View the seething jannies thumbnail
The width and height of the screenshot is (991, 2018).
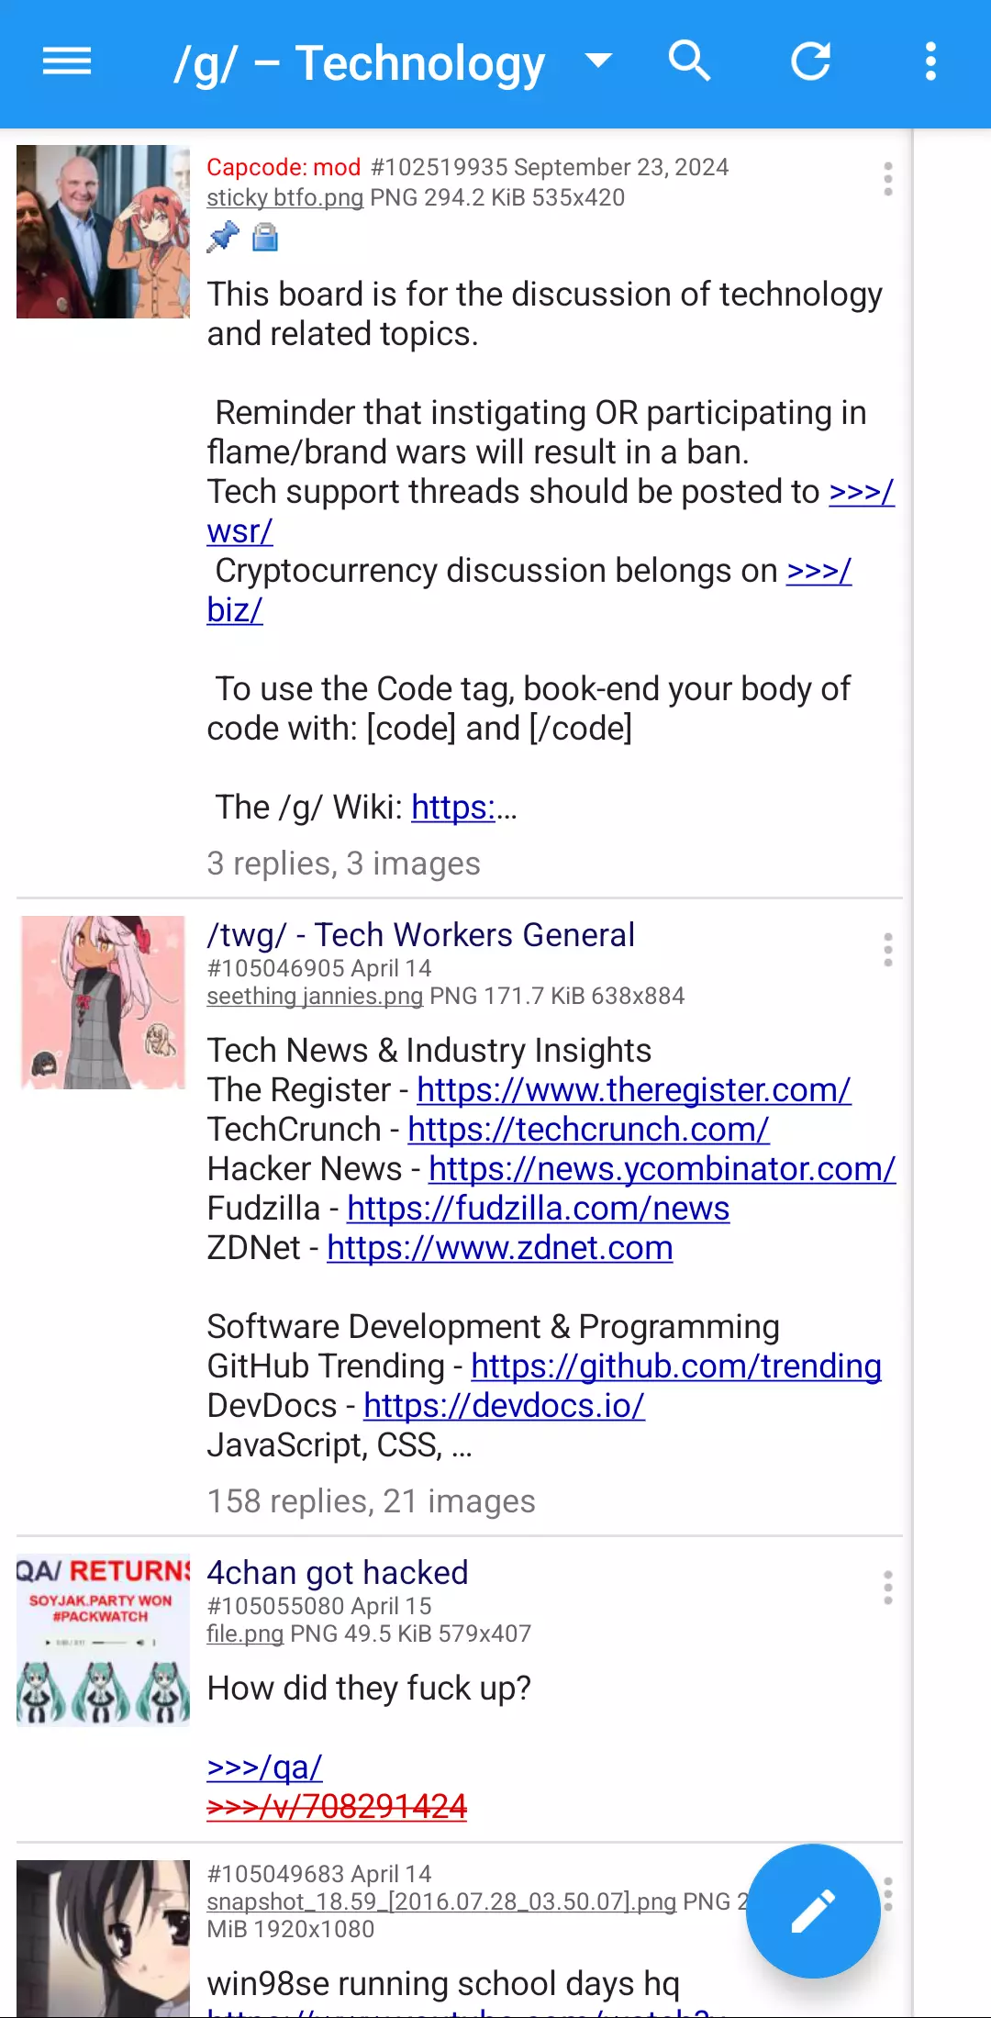pos(103,1002)
